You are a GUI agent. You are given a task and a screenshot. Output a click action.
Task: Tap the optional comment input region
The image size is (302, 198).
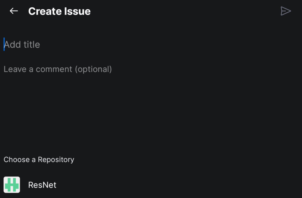(x=58, y=69)
